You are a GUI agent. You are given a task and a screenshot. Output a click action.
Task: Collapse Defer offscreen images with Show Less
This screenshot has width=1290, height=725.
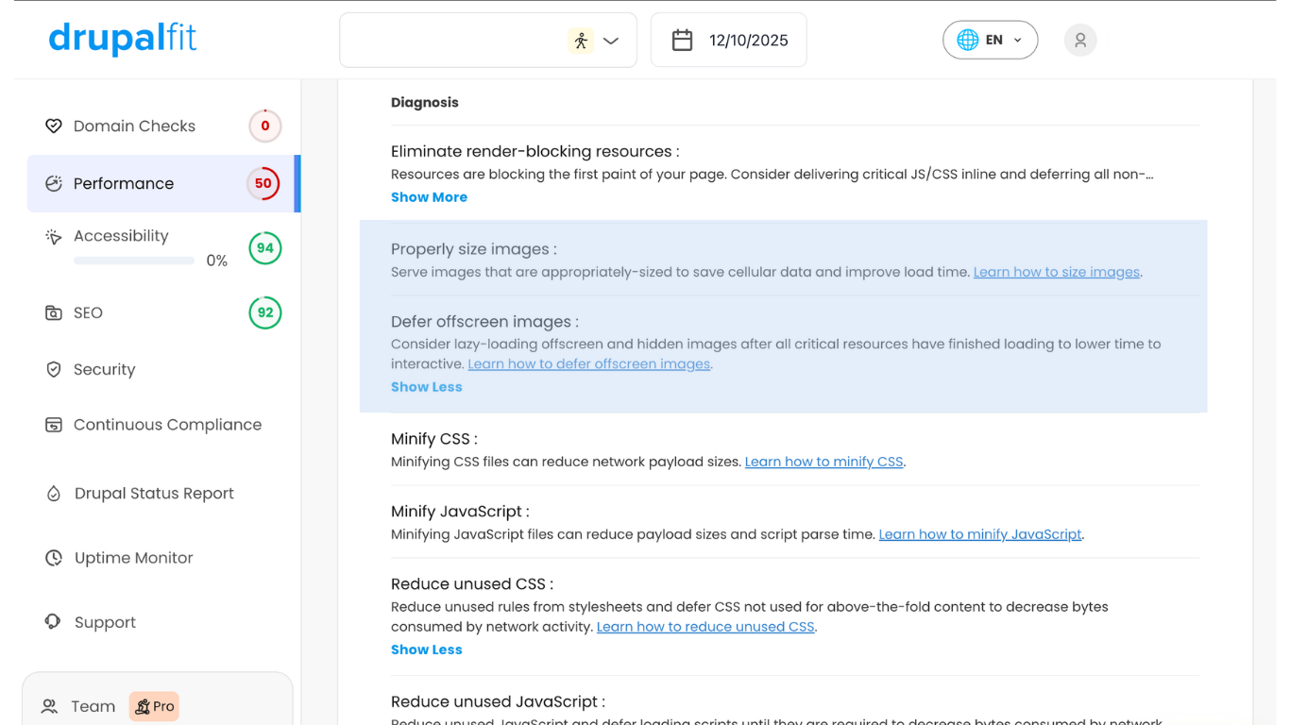coord(427,387)
